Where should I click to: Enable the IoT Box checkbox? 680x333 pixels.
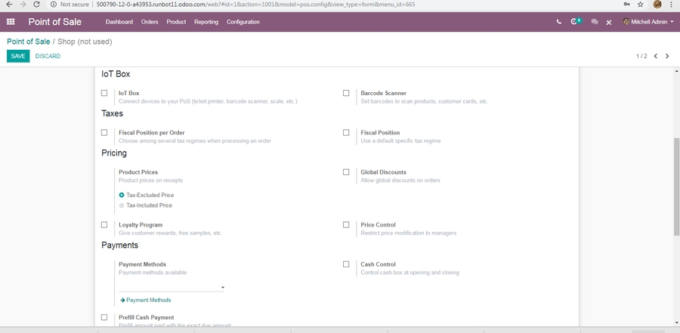click(x=104, y=93)
